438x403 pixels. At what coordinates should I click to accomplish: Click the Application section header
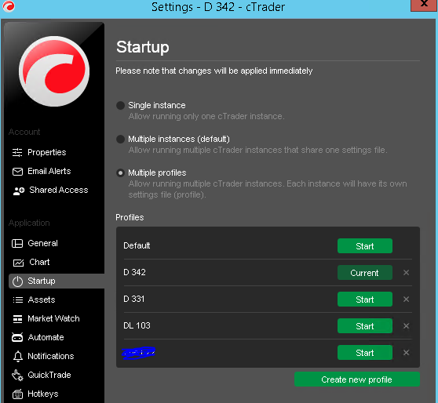29,223
